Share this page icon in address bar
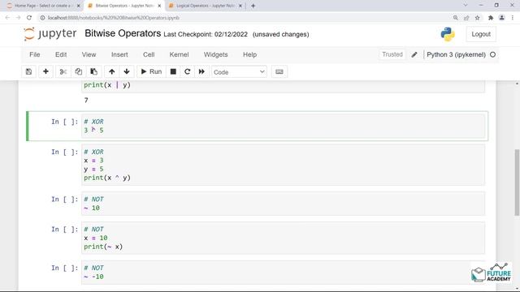520x292 pixels. (466, 18)
